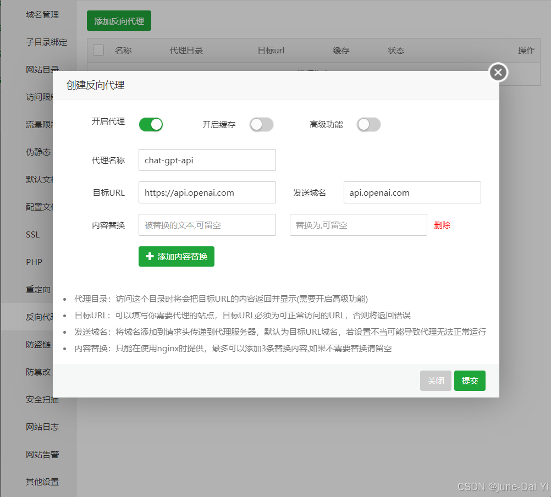Viewport: 551px width, 497px height.
Task: Click the 内容替换 help note about nginx
Action: tap(233, 349)
